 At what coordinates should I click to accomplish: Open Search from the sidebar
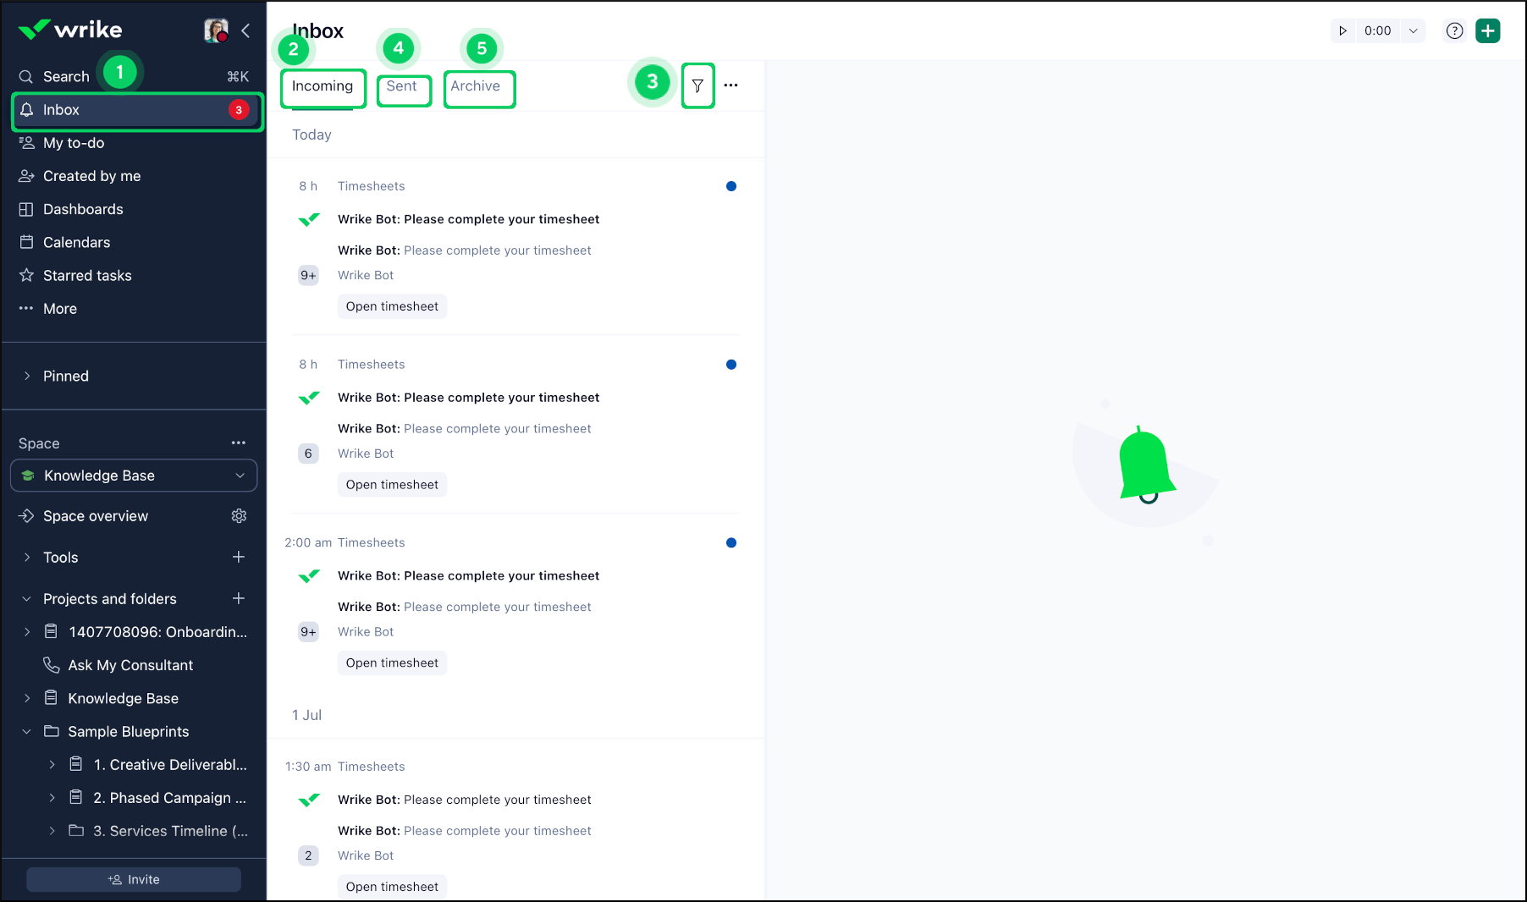[x=66, y=75]
